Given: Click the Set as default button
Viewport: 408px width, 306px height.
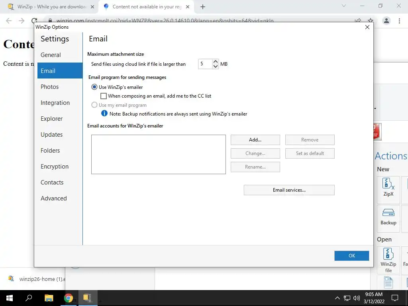Looking at the screenshot, I should pos(310,153).
